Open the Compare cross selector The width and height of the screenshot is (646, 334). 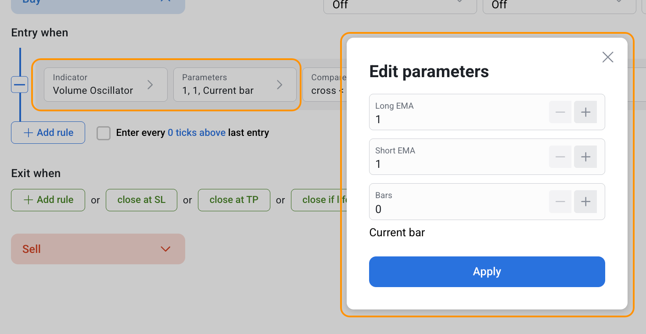click(325, 85)
